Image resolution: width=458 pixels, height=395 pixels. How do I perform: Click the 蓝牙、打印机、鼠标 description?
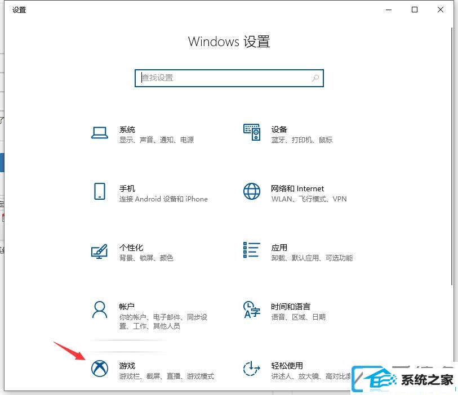302,140
